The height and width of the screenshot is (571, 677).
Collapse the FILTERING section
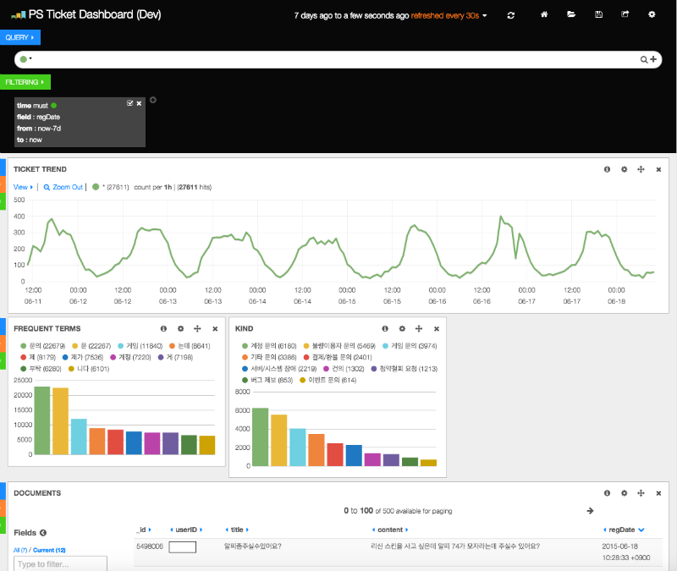[25, 82]
